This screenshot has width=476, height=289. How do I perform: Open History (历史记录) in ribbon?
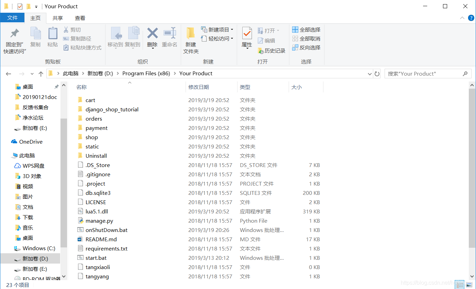(x=272, y=51)
